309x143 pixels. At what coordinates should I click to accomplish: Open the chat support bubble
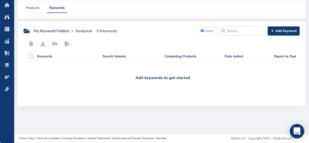[x=297, y=131]
